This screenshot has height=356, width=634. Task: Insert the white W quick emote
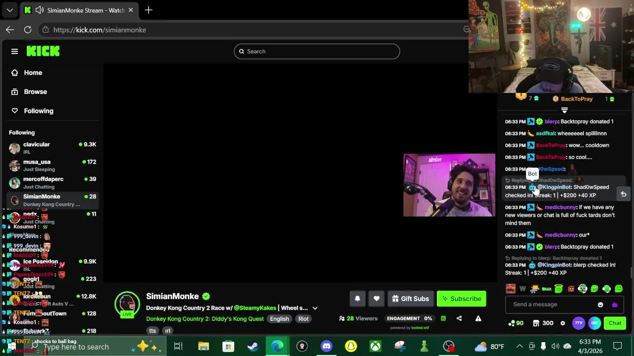pyautogui.click(x=523, y=289)
